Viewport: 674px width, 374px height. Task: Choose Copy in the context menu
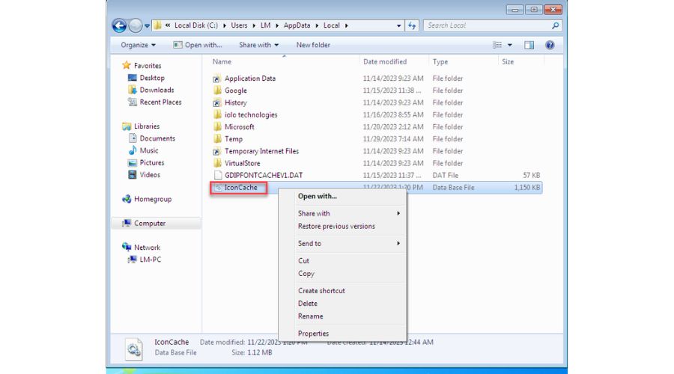[x=306, y=274]
